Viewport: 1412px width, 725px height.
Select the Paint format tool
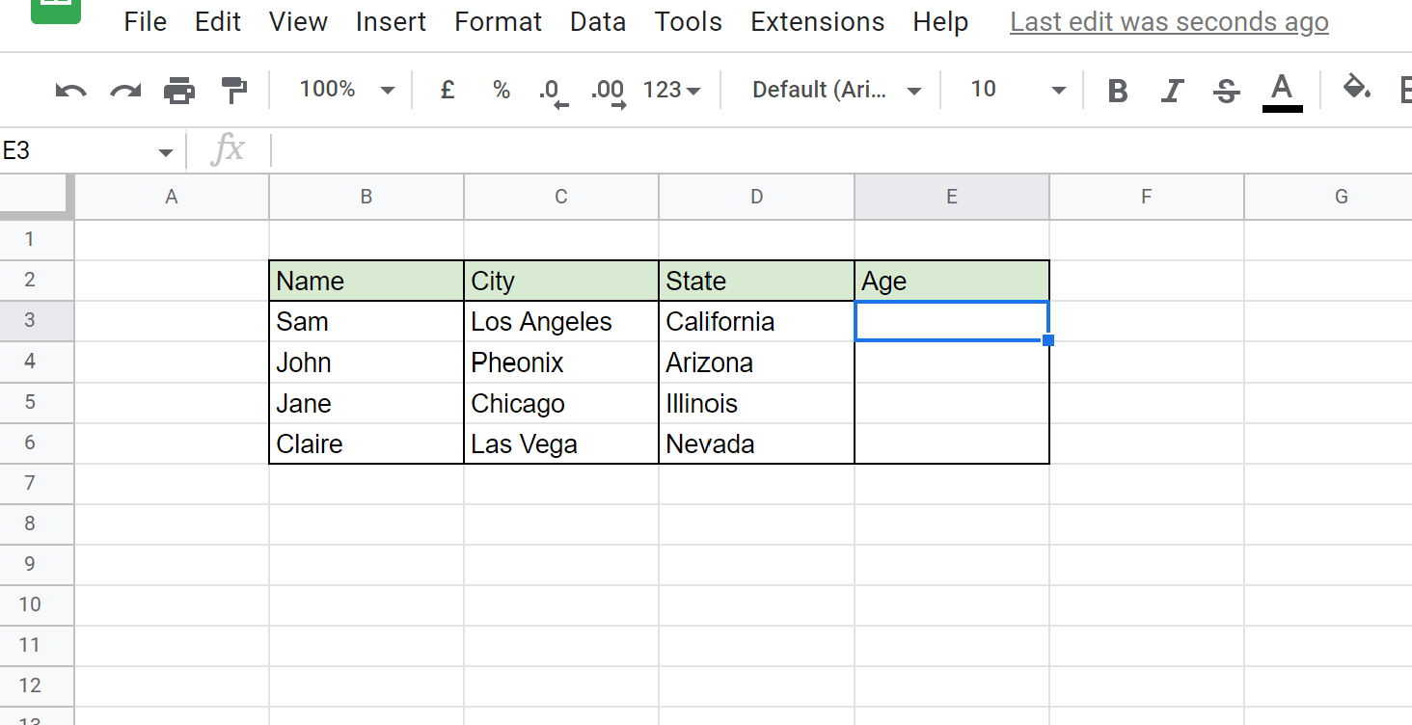tap(233, 89)
